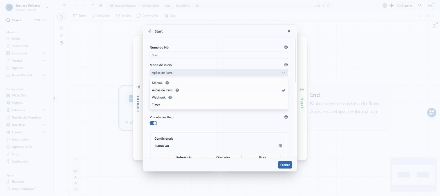440x196 pixels.
Task: Click the lightning icon in the side rail
Action: coord(61,36)
